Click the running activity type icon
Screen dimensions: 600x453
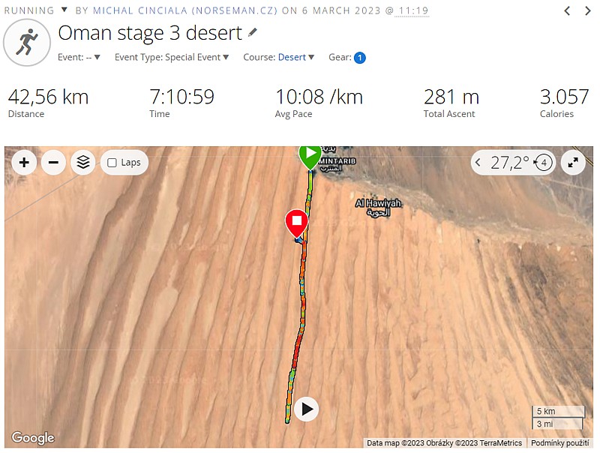click(27, 43)
